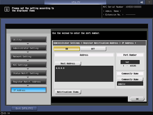
Task: Click Exit [UTILITY] button
Action: pyautogui.click(x=24, y=108)
